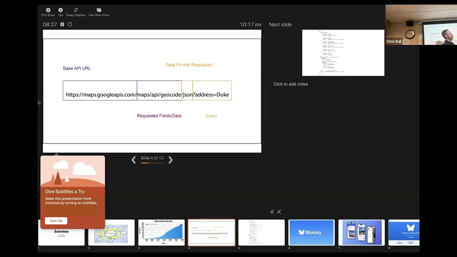Pause the presentation timer
The image size is (457, 257).
click(x=62, y=24)
